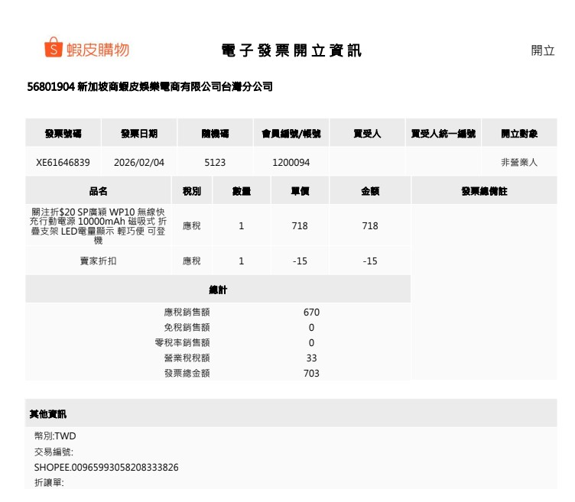Select the SP廣穎 WP10 power bank product description

click(x=98, y=225)
